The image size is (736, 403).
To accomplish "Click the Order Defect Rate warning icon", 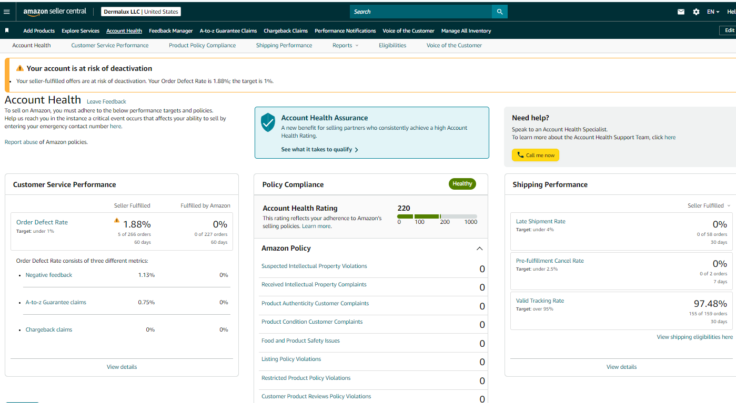I will pyautogui.click(x=117, y=221).
